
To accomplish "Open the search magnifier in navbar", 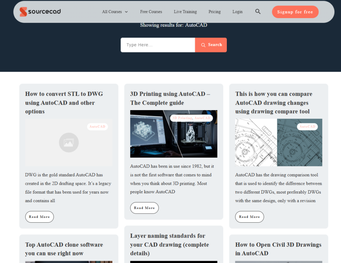I will point(258,11).
